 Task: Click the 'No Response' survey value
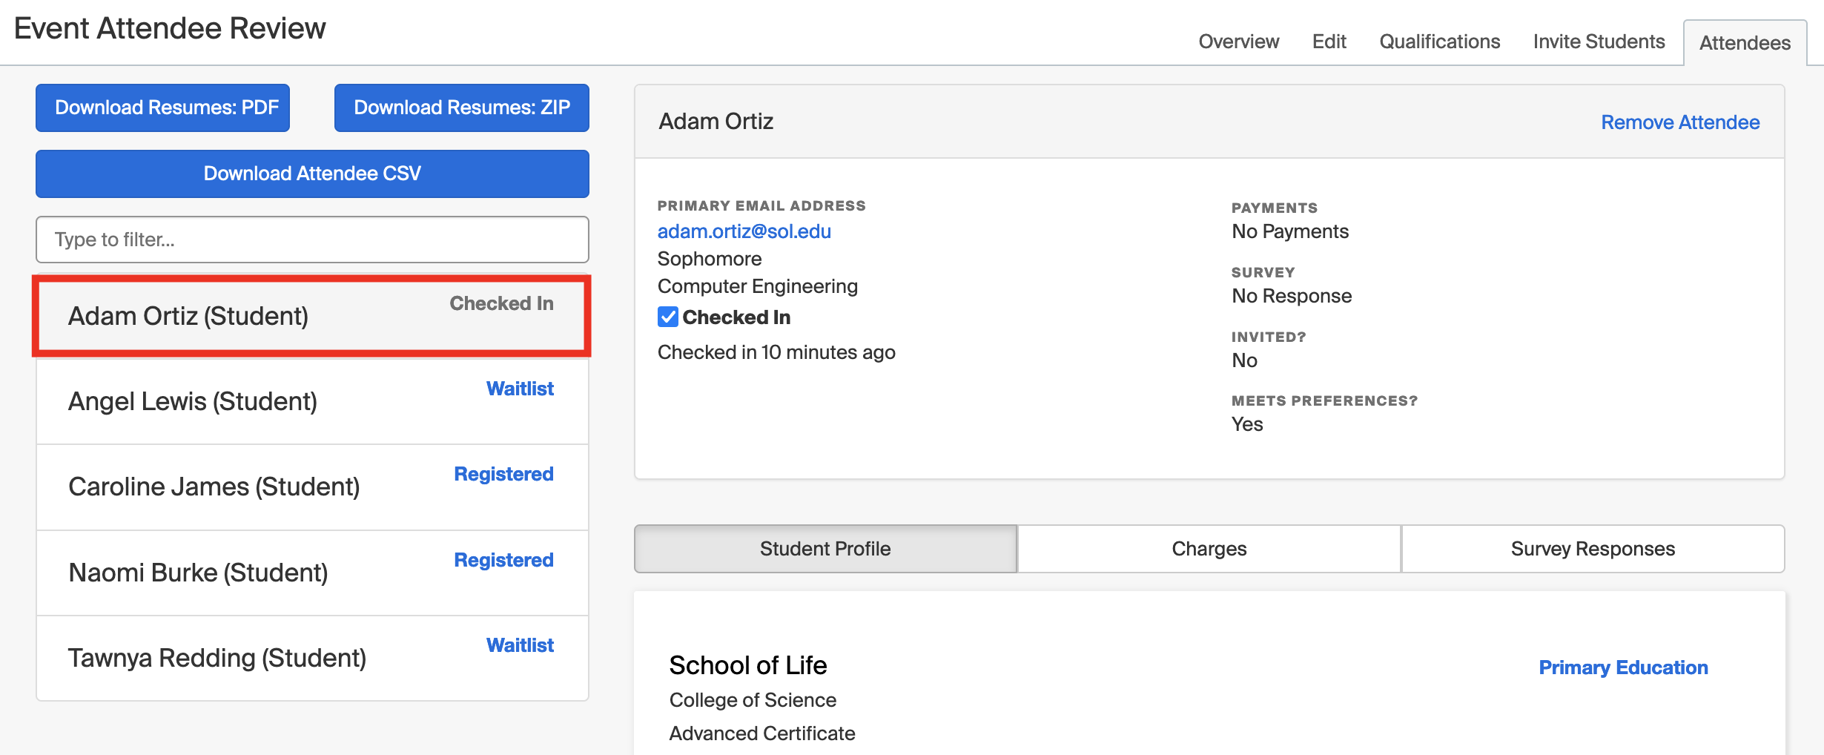tap(1292, 296)
